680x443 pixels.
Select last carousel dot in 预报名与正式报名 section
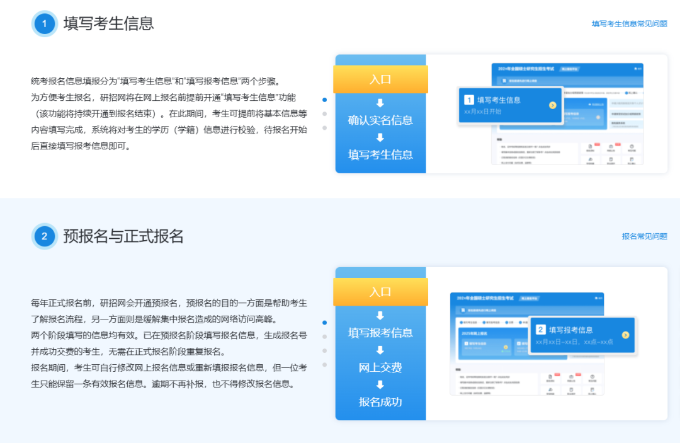coord(324,365)
